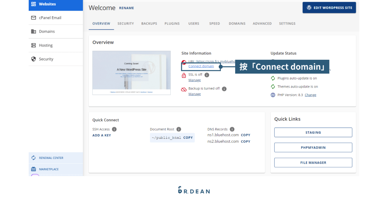Copy the ns1.bluehost.com DNS record
The image size is (388, 202).
pos(246,135)
